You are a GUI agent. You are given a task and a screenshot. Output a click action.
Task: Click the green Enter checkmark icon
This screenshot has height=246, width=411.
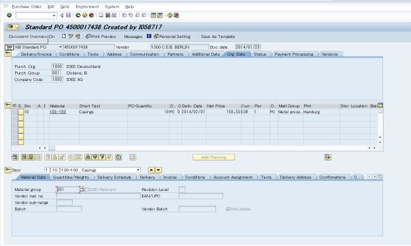(9, 15)
